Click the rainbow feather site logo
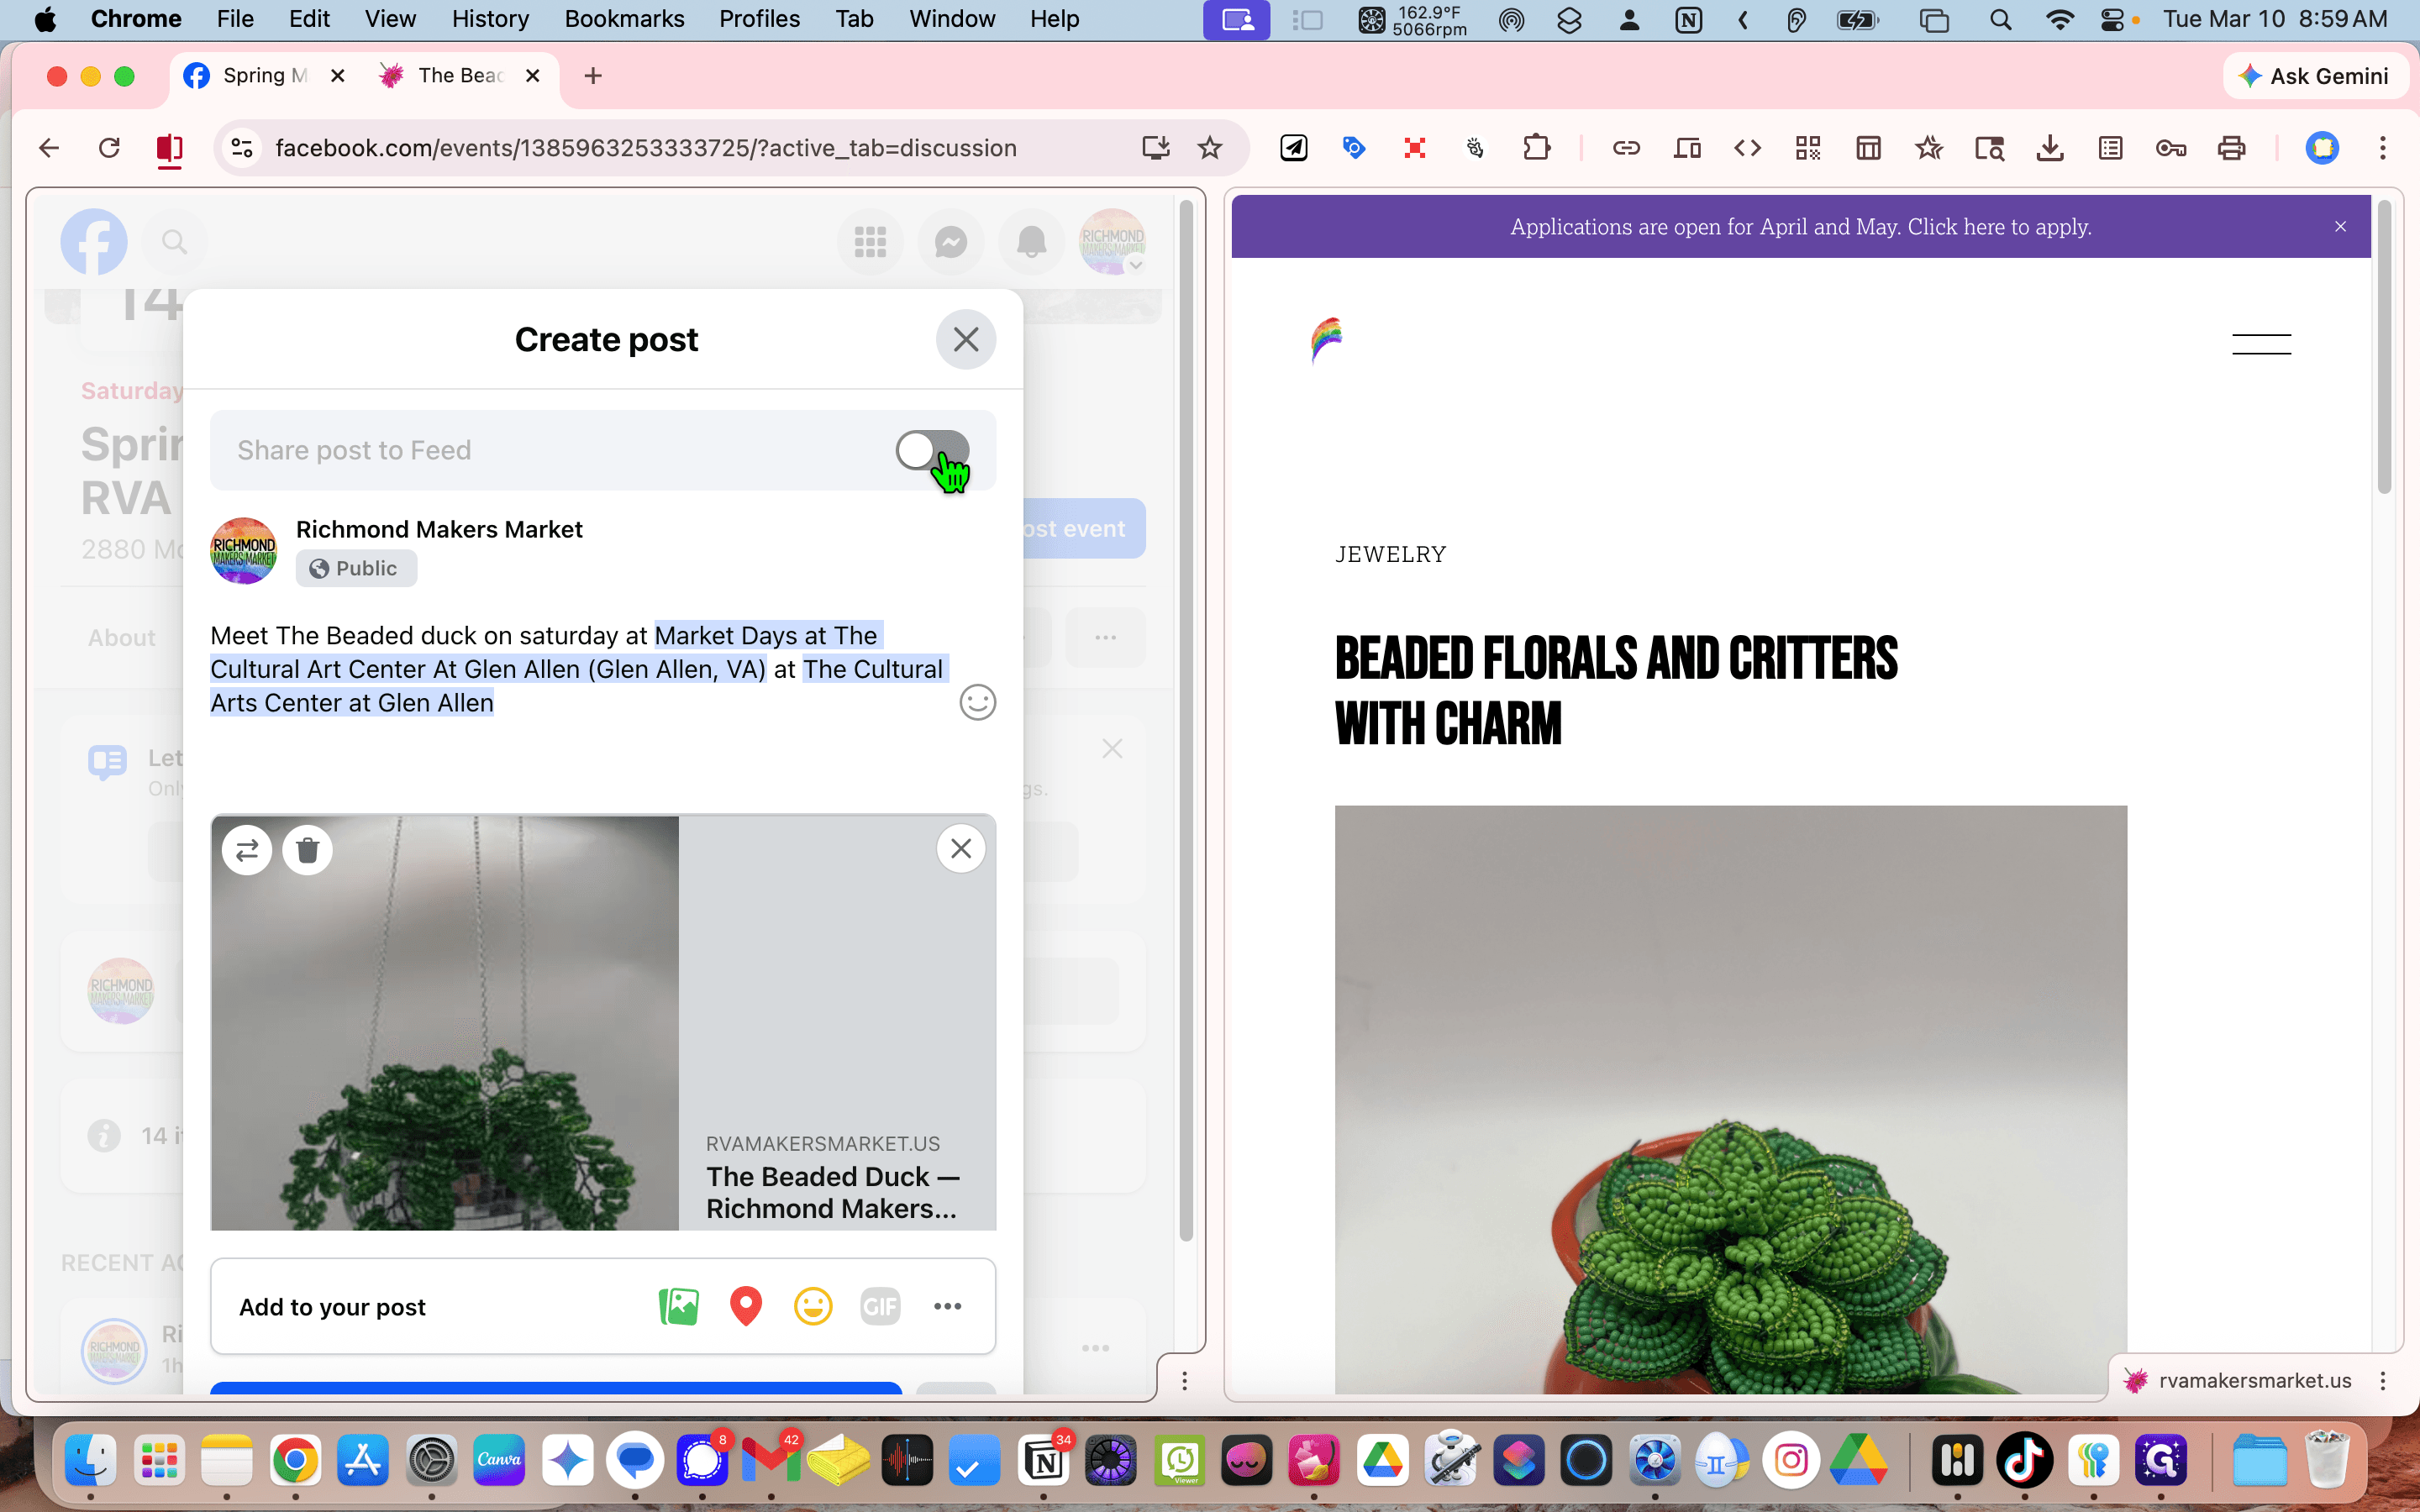This screenshot has height=1512, width=2420. tap(1326, 341)
